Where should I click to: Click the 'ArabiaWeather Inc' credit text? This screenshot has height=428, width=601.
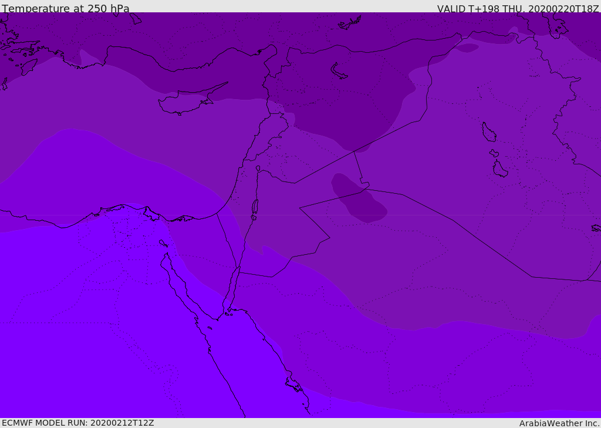coord(559,423)
